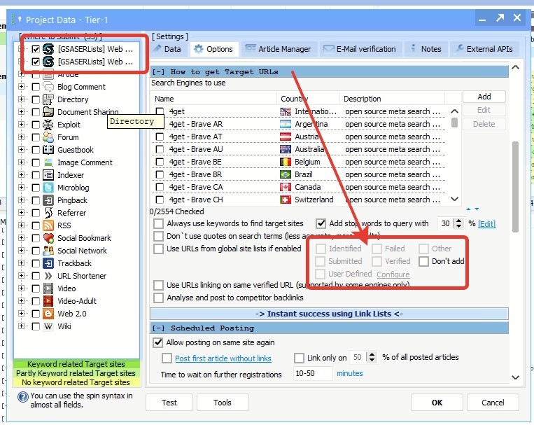
Task: Open the [Edit] stop words link
Action: (486, 224)
